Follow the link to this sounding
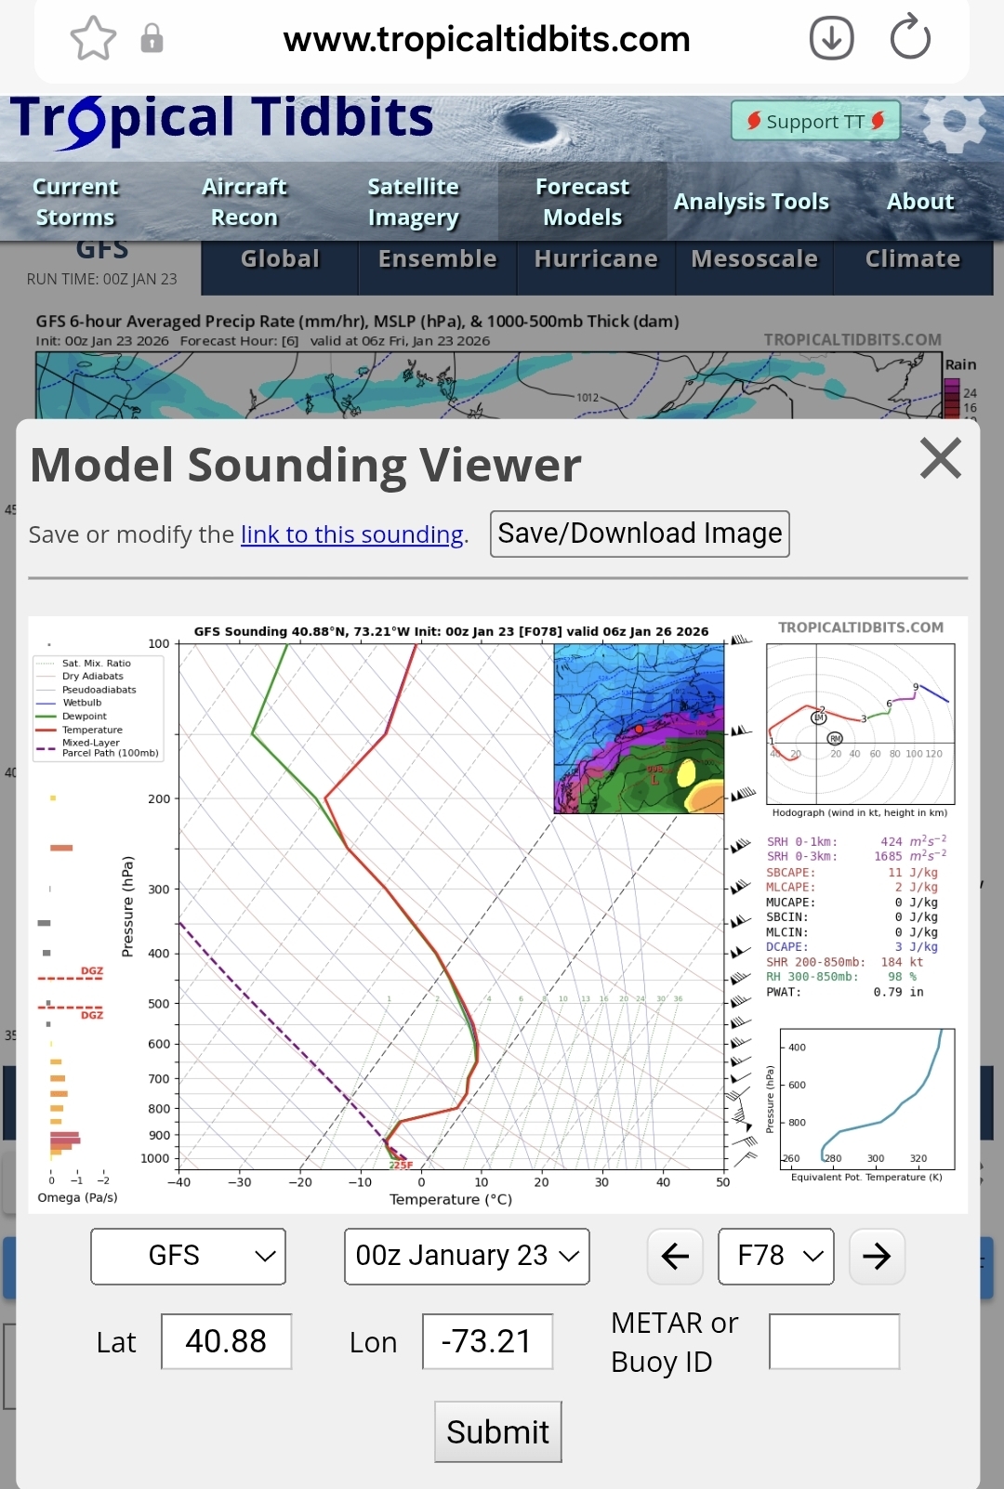 tap(351, 534)
